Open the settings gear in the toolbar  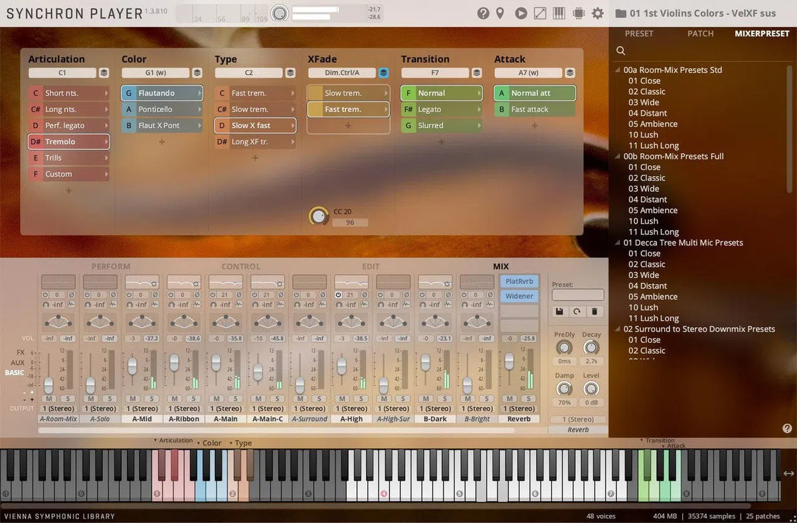(x=596, y=13)
